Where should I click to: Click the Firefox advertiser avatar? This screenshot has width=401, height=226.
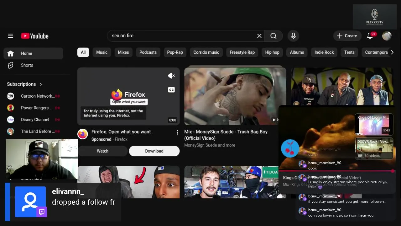coord(83,134)
